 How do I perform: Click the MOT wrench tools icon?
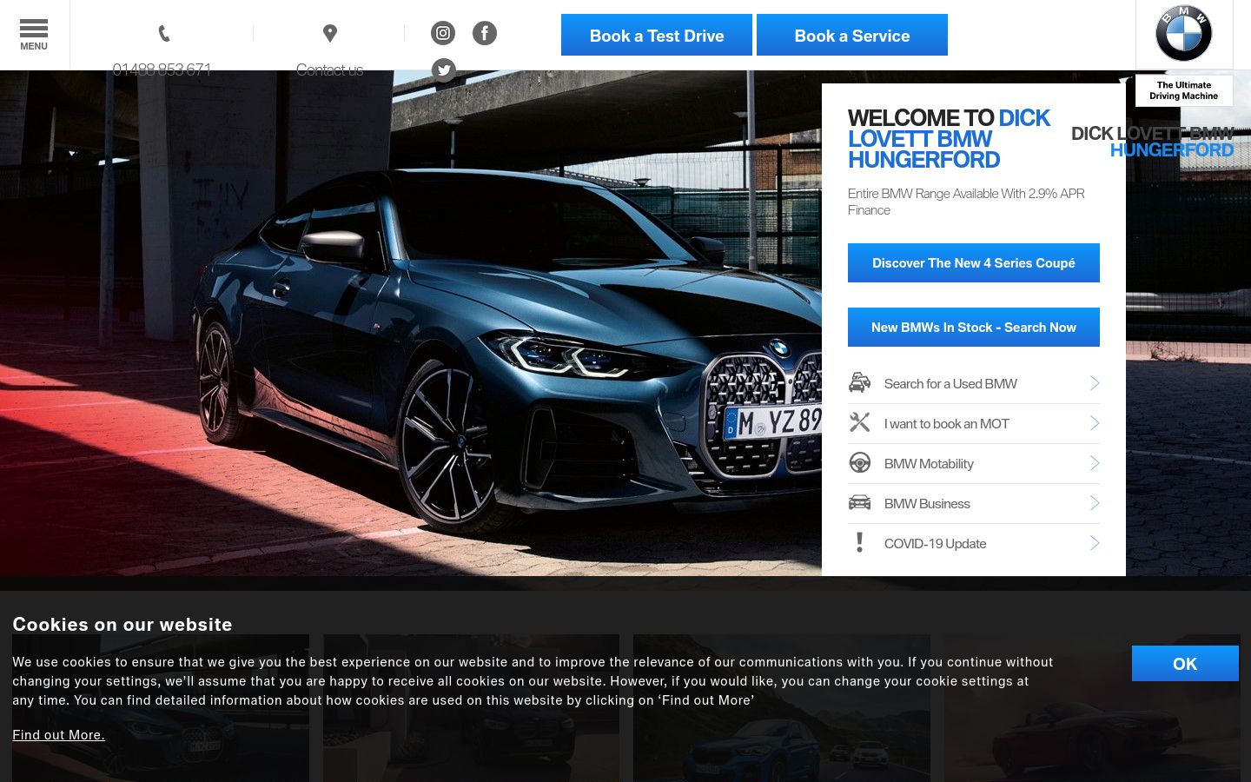859,422
